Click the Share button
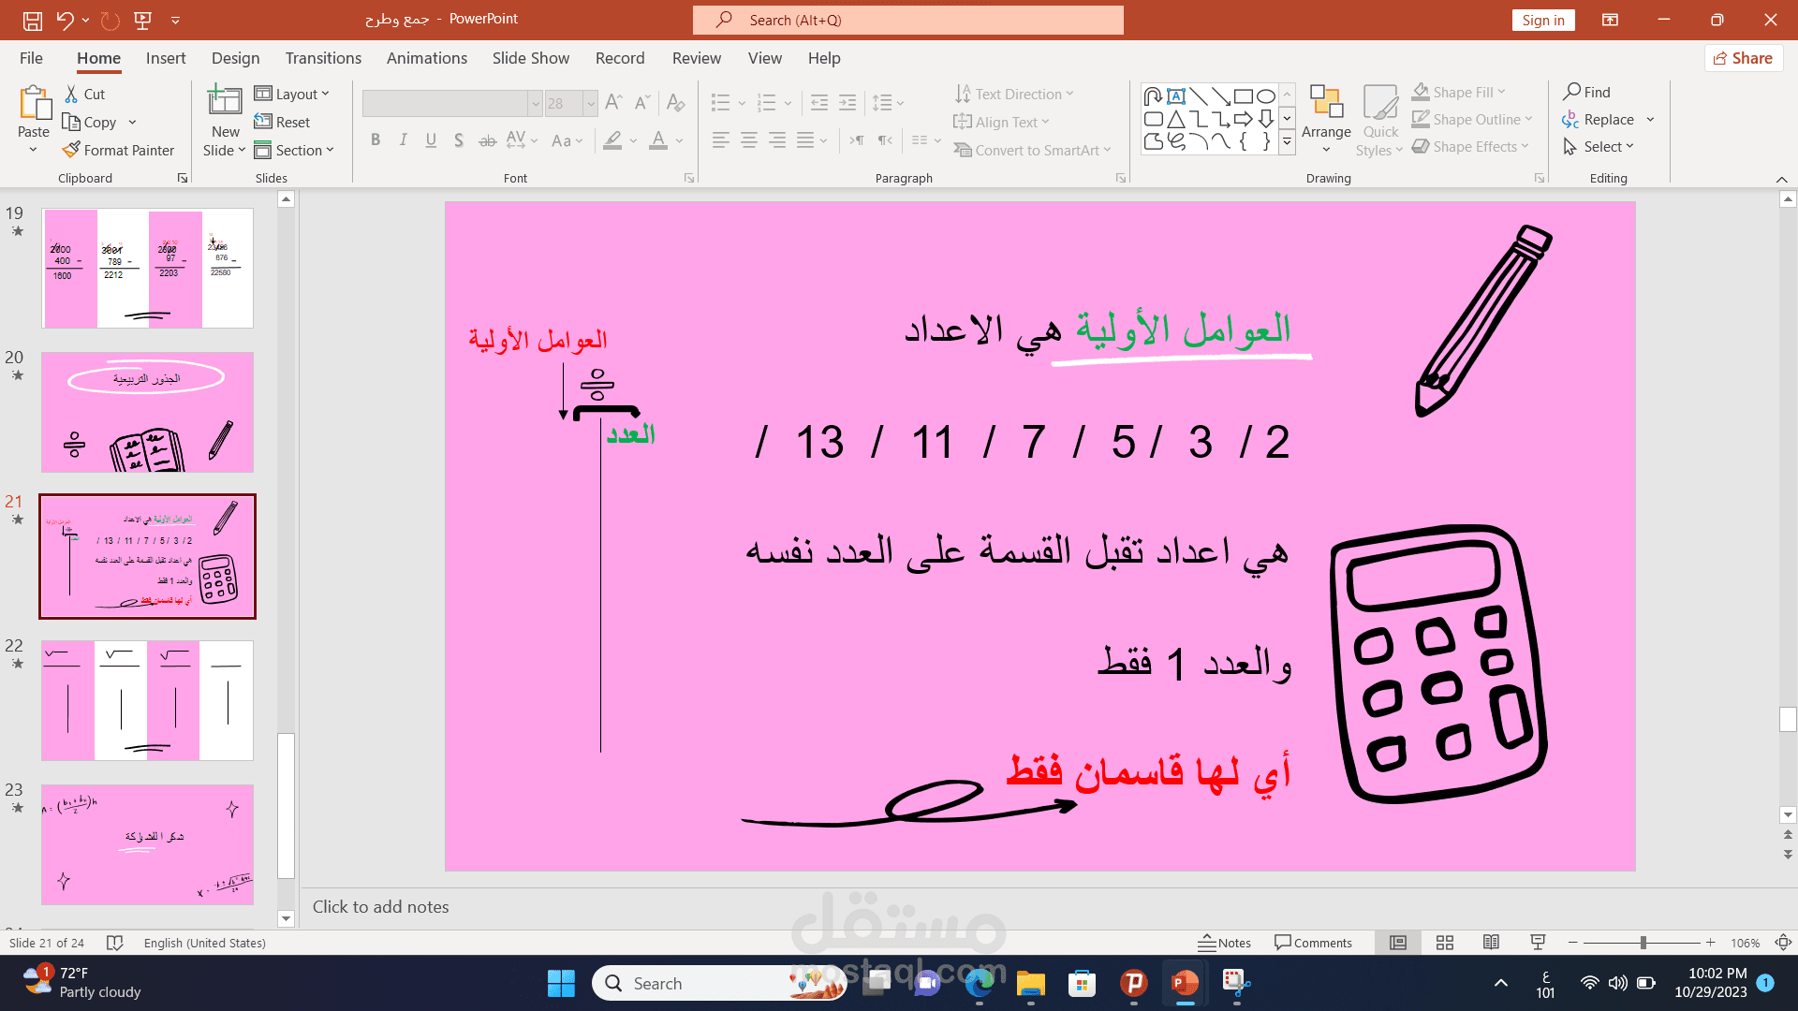 click(1744, 58)
